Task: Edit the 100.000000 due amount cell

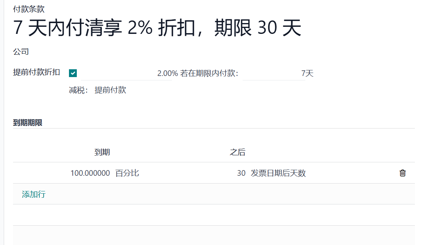Action: (90, 173)
